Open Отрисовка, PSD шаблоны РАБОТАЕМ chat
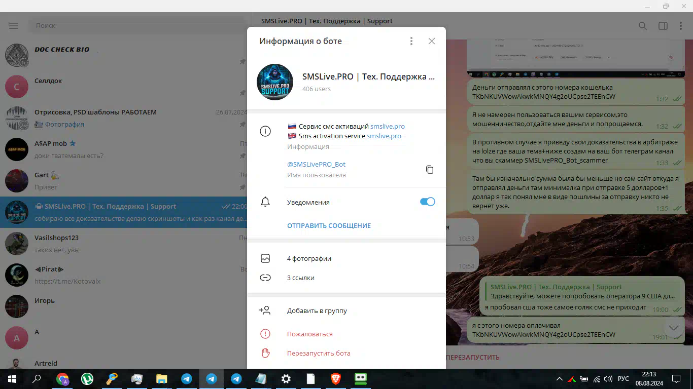Viewport: 693px width, 389px height. click(x=123, y=118)
